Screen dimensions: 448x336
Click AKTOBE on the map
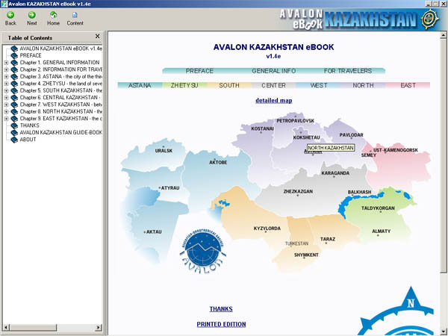218,162
